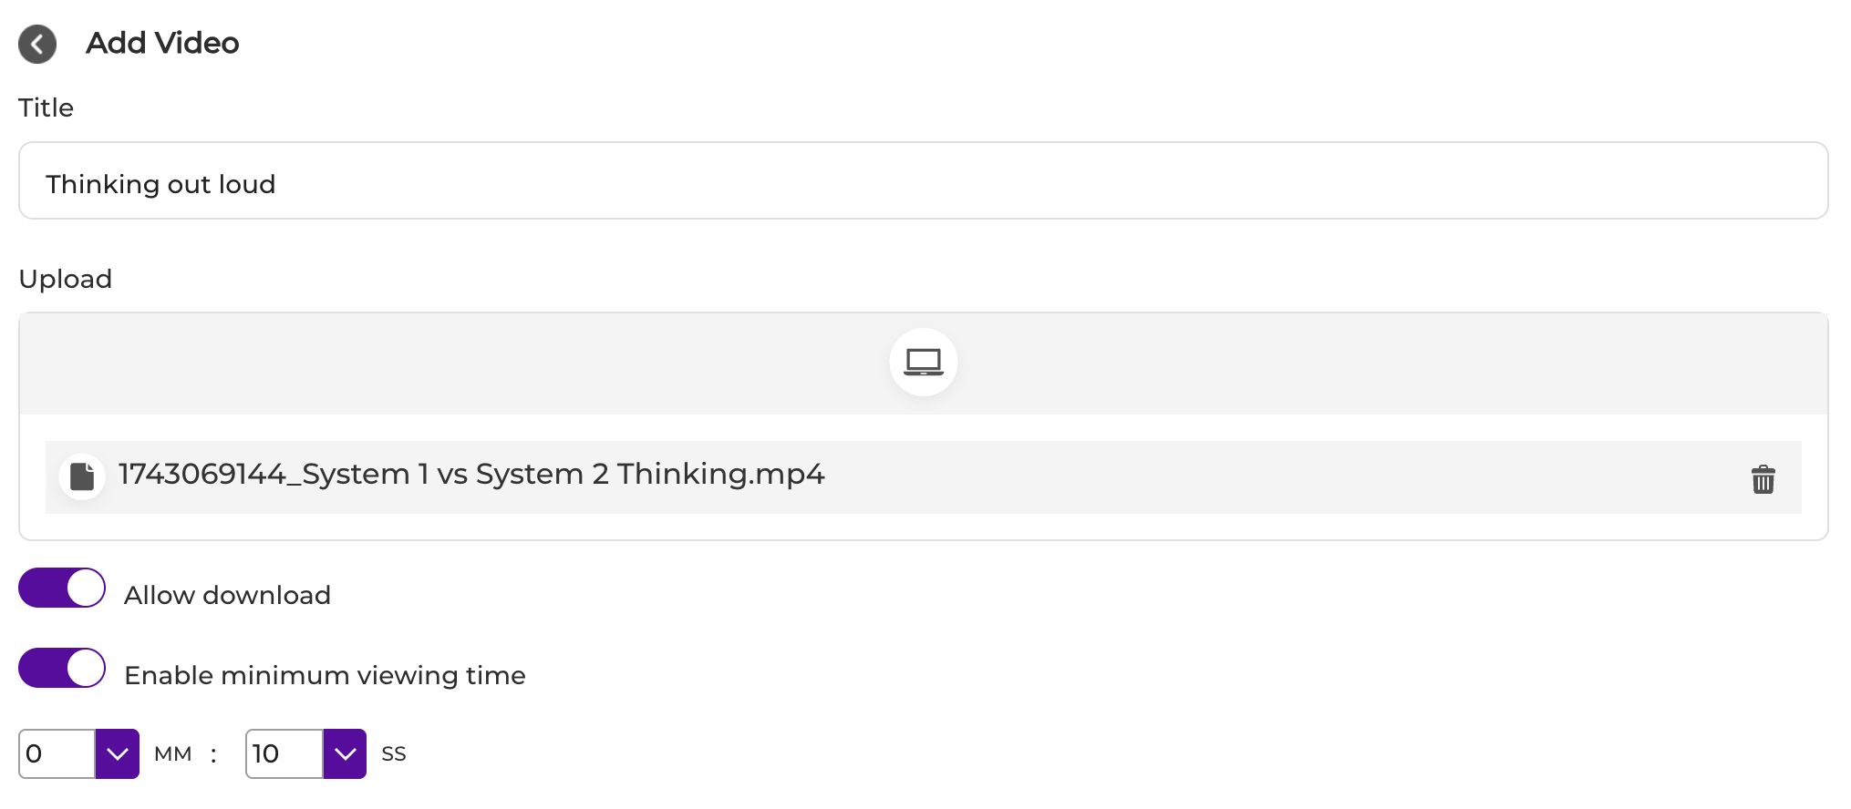Viewport: 1851px width, 809px height.
Task: Click the back arrow icon beside Add Video
Action: (37, 44)
